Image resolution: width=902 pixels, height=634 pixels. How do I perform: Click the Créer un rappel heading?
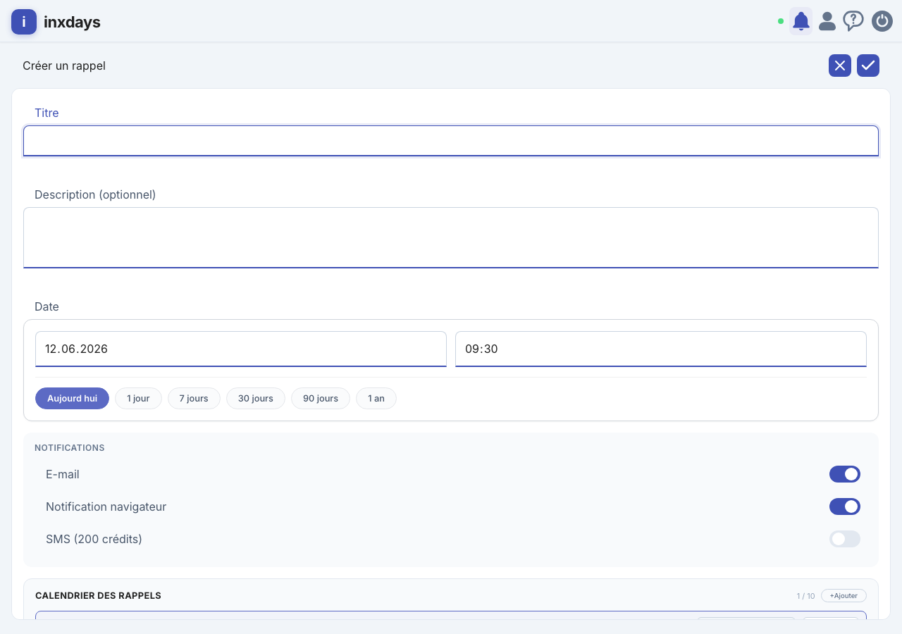click(x=64, y=66)
